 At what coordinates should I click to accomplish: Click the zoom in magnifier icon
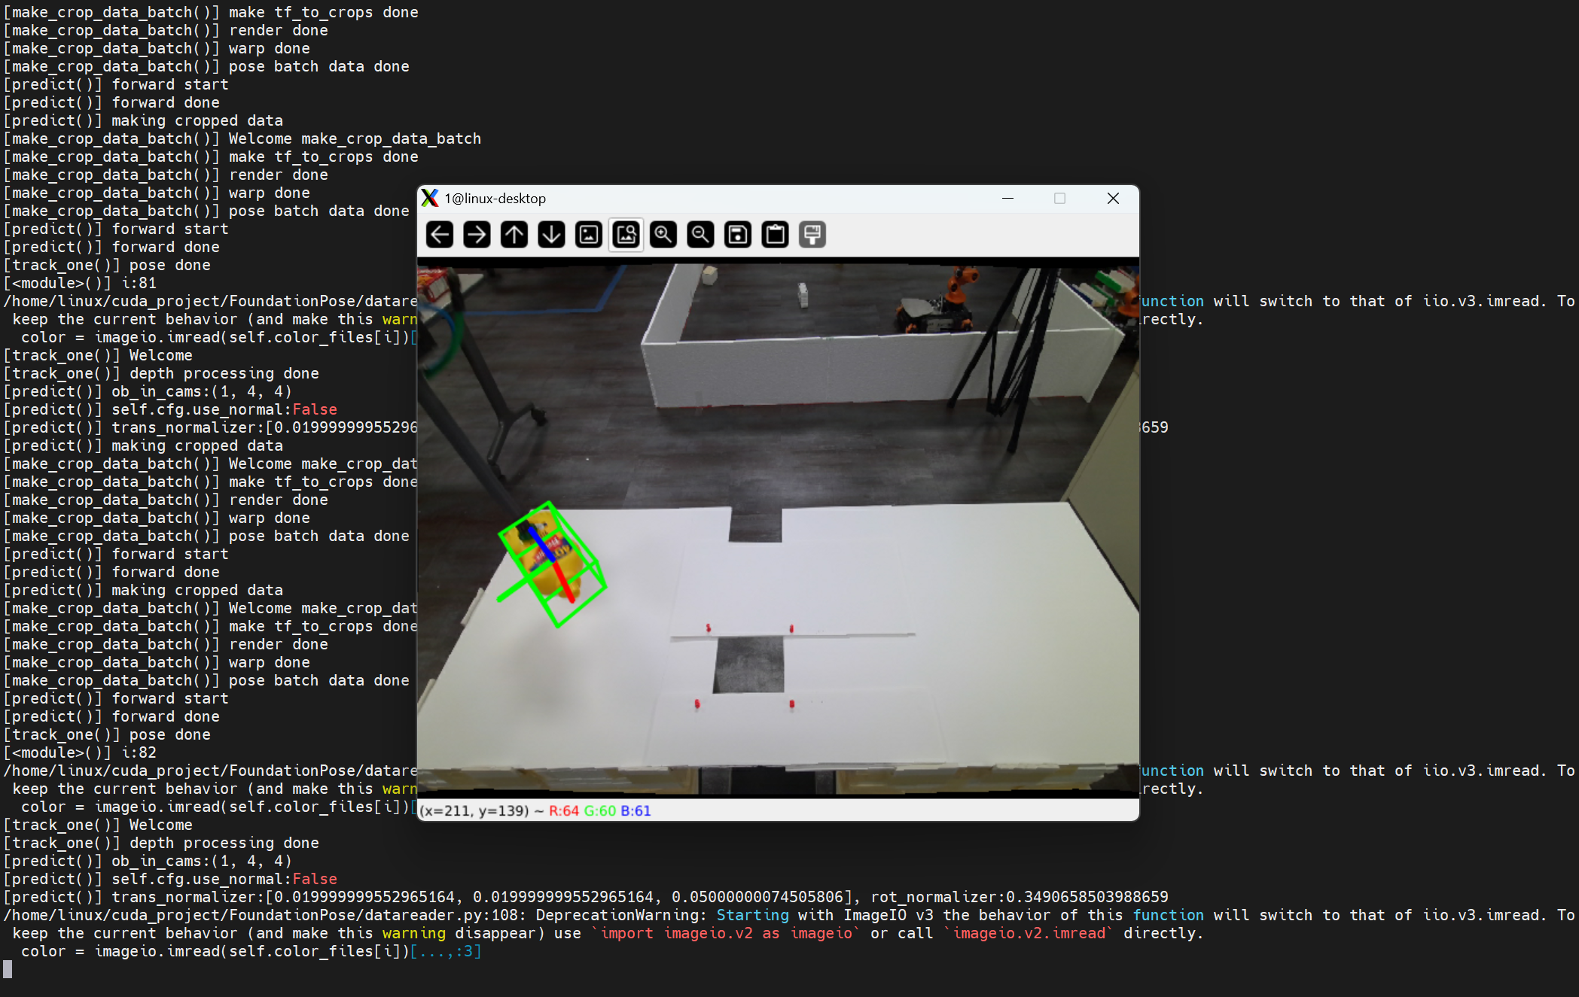tap(663, 235)
